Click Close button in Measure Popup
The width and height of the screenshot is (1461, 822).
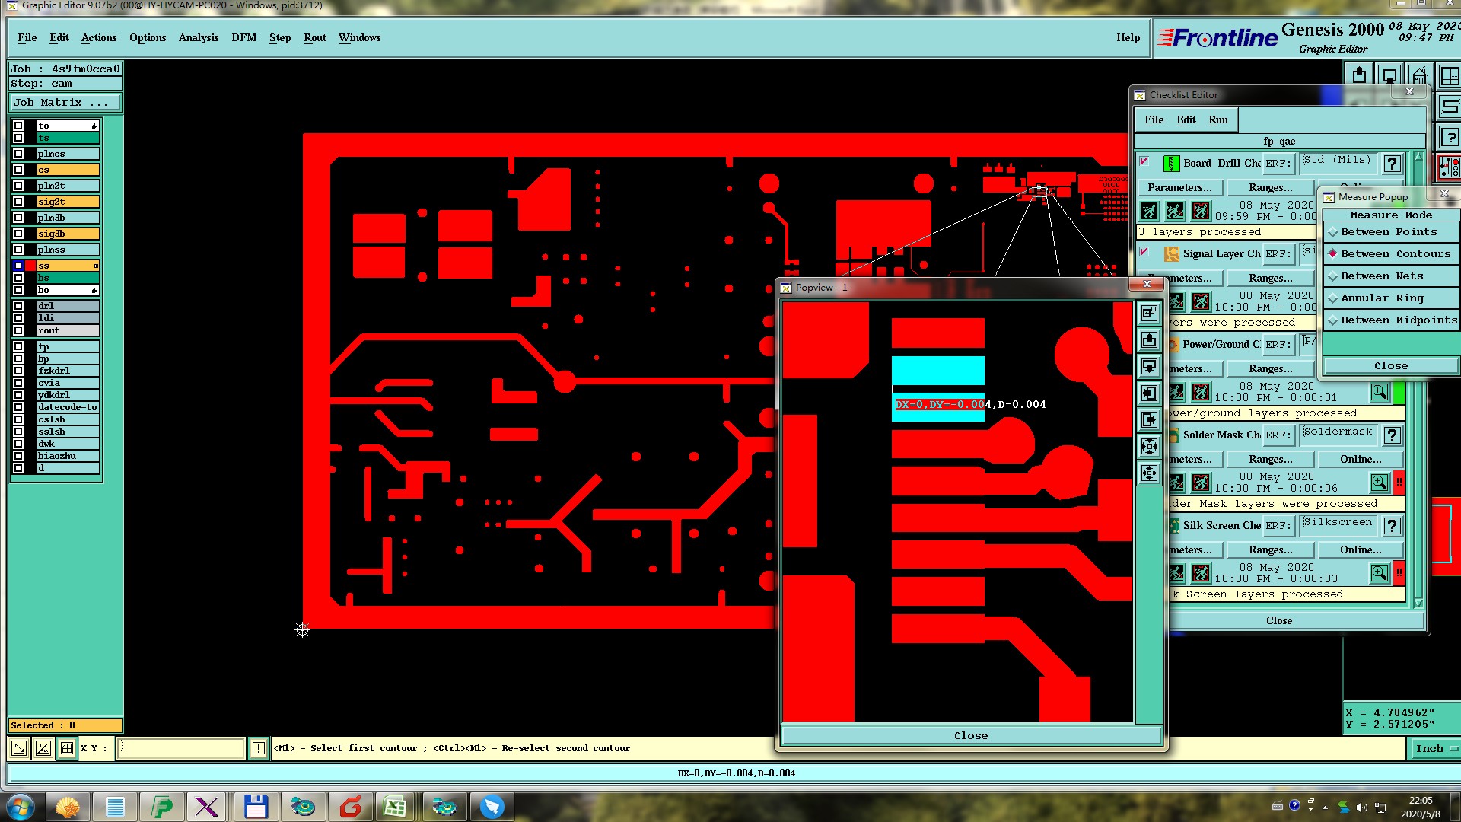(x=1390, y=366)
